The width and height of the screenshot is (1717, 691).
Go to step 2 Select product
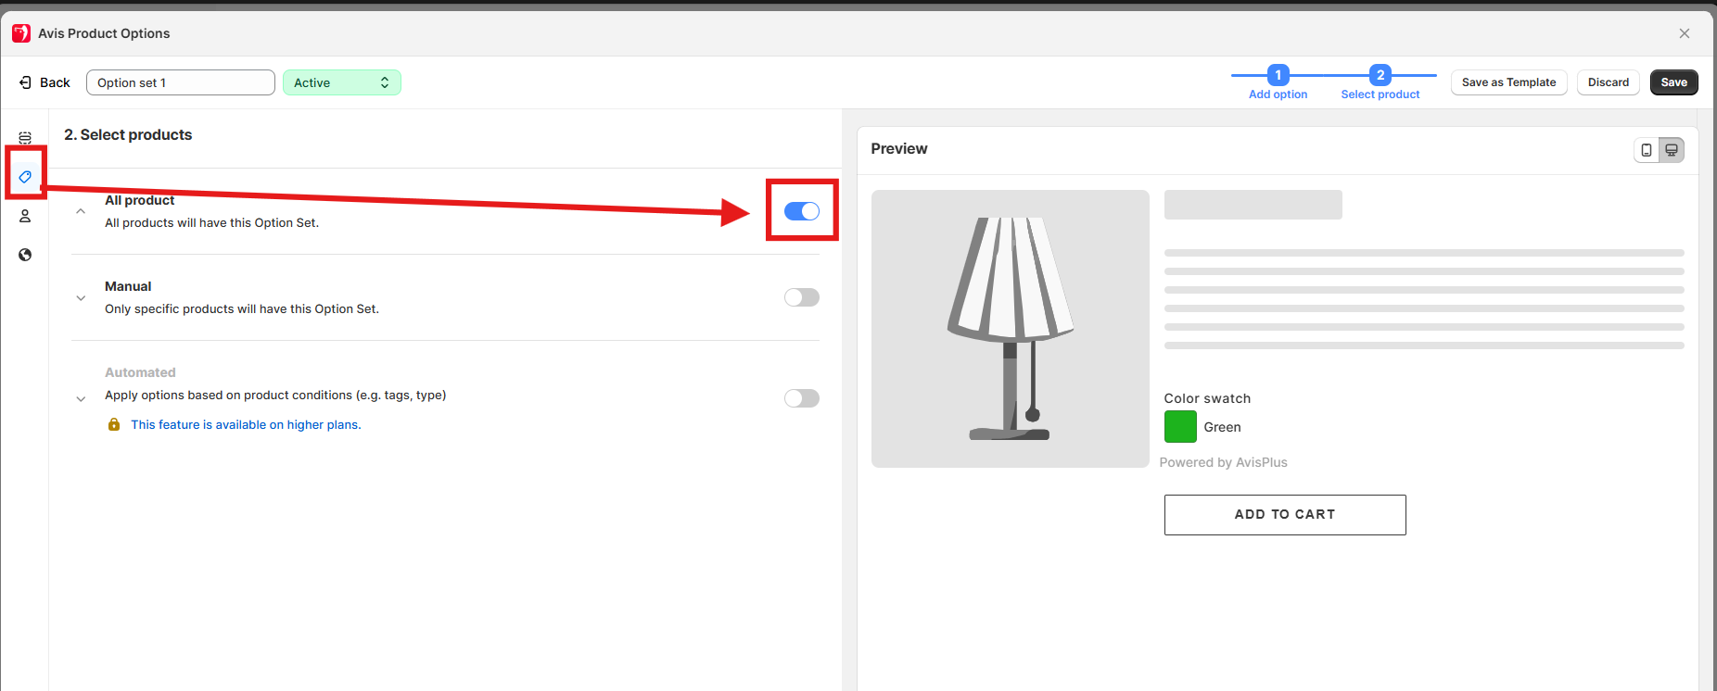tap(1380, 76)
